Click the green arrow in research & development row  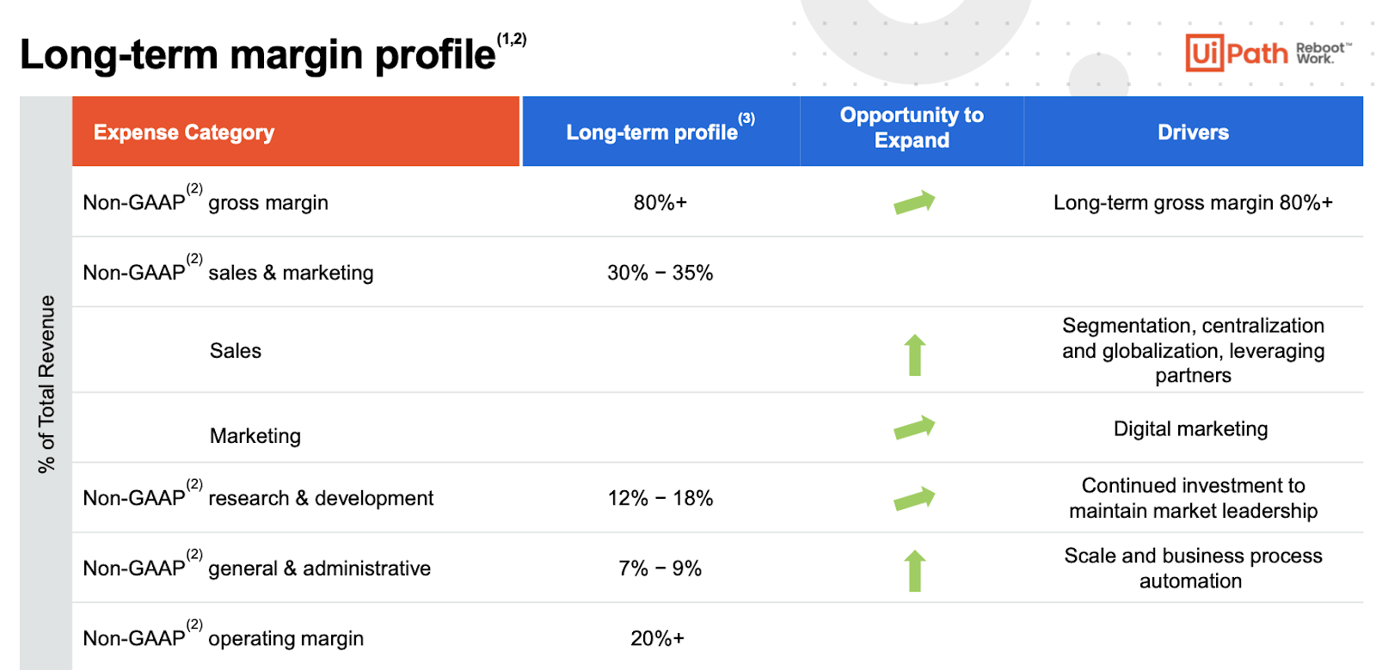point(913,499)
